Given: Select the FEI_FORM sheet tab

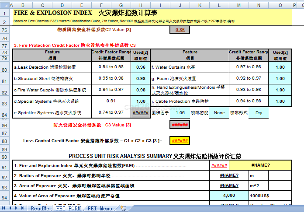Looking at the screenshot, I should click(69, 209).
